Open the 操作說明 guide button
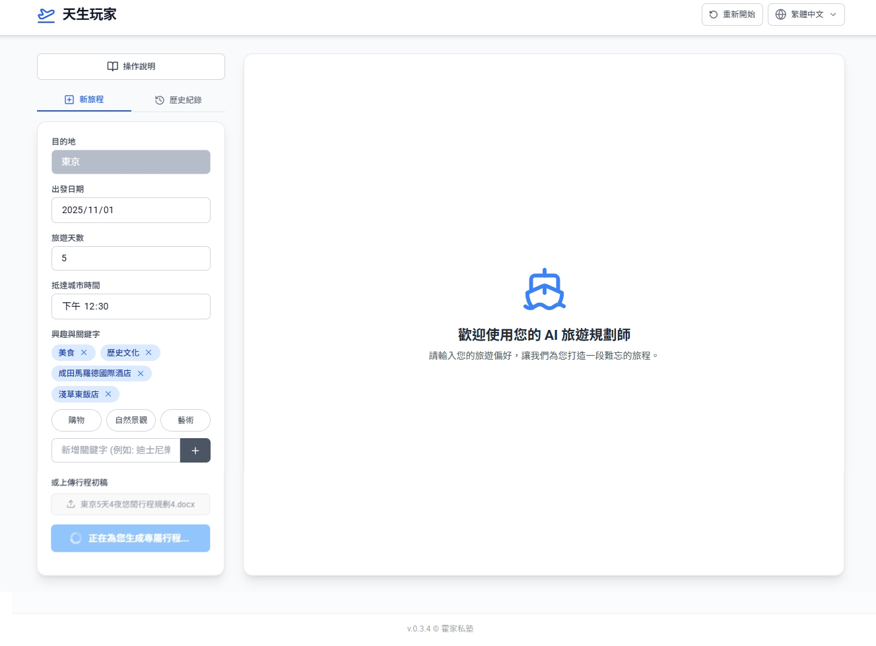 [131, 67]
